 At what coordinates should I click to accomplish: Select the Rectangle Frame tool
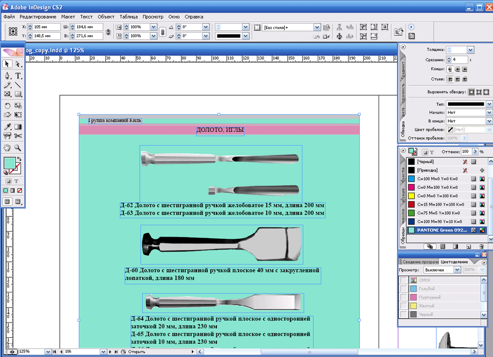click(x=7, y=94)
